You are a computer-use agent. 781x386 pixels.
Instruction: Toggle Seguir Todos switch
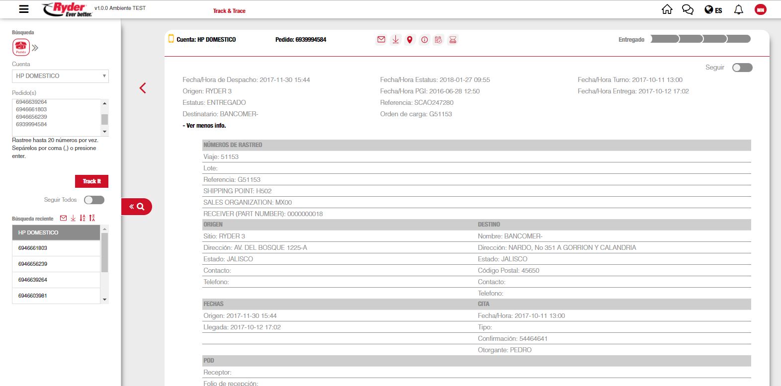(94, 200)
